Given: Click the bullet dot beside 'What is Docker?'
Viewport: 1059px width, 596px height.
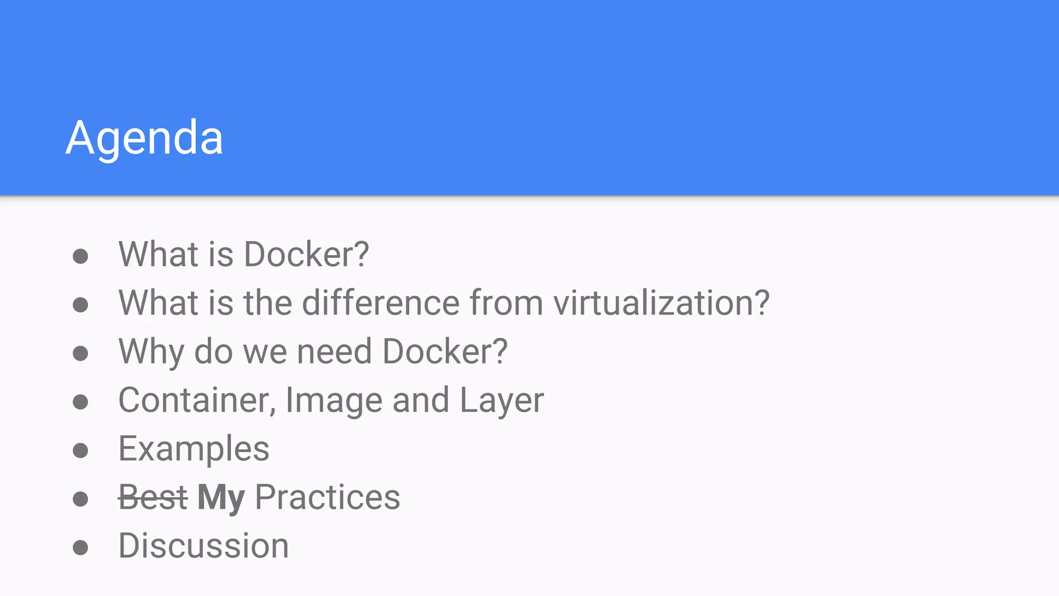Looking at the screenshot, I should point(80,256).
